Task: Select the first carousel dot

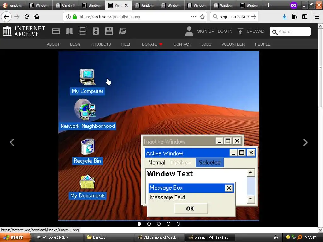Action: click(x=139, y=224)
